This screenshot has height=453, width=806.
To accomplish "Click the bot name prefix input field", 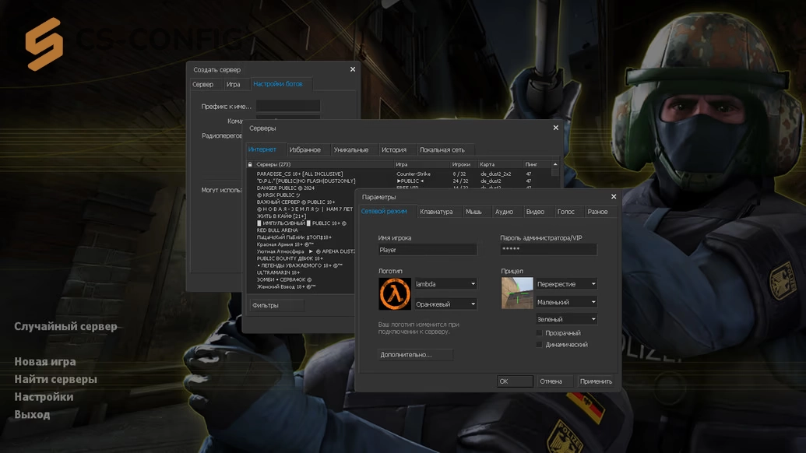I will point(288,106).
